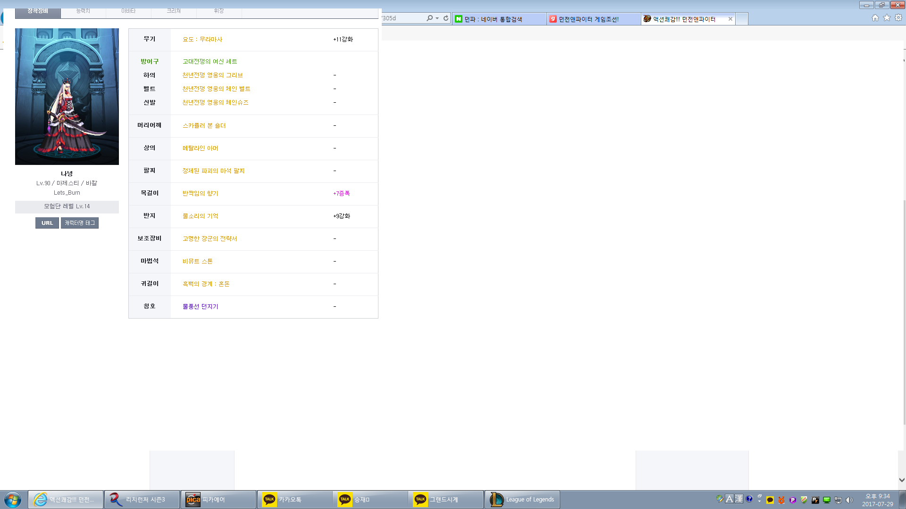Open a new browser tab
Image resolution: width=906 pixels, height=509 pixels.
(x=742, y=19)
